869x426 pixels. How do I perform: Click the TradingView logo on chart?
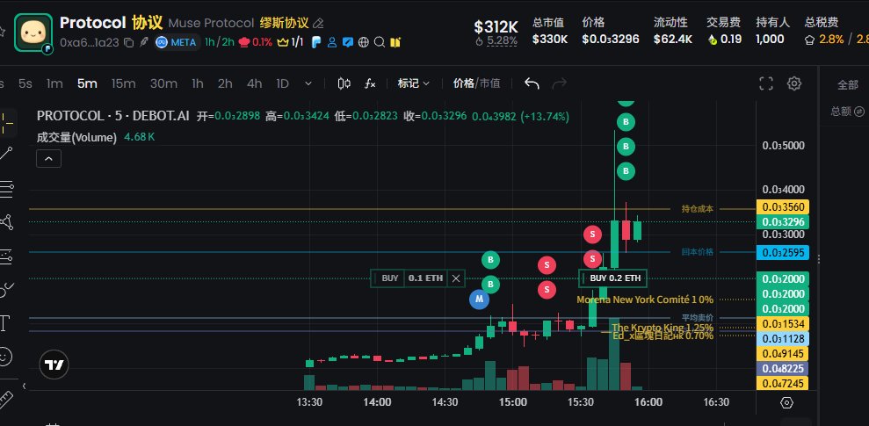(54, 365)
